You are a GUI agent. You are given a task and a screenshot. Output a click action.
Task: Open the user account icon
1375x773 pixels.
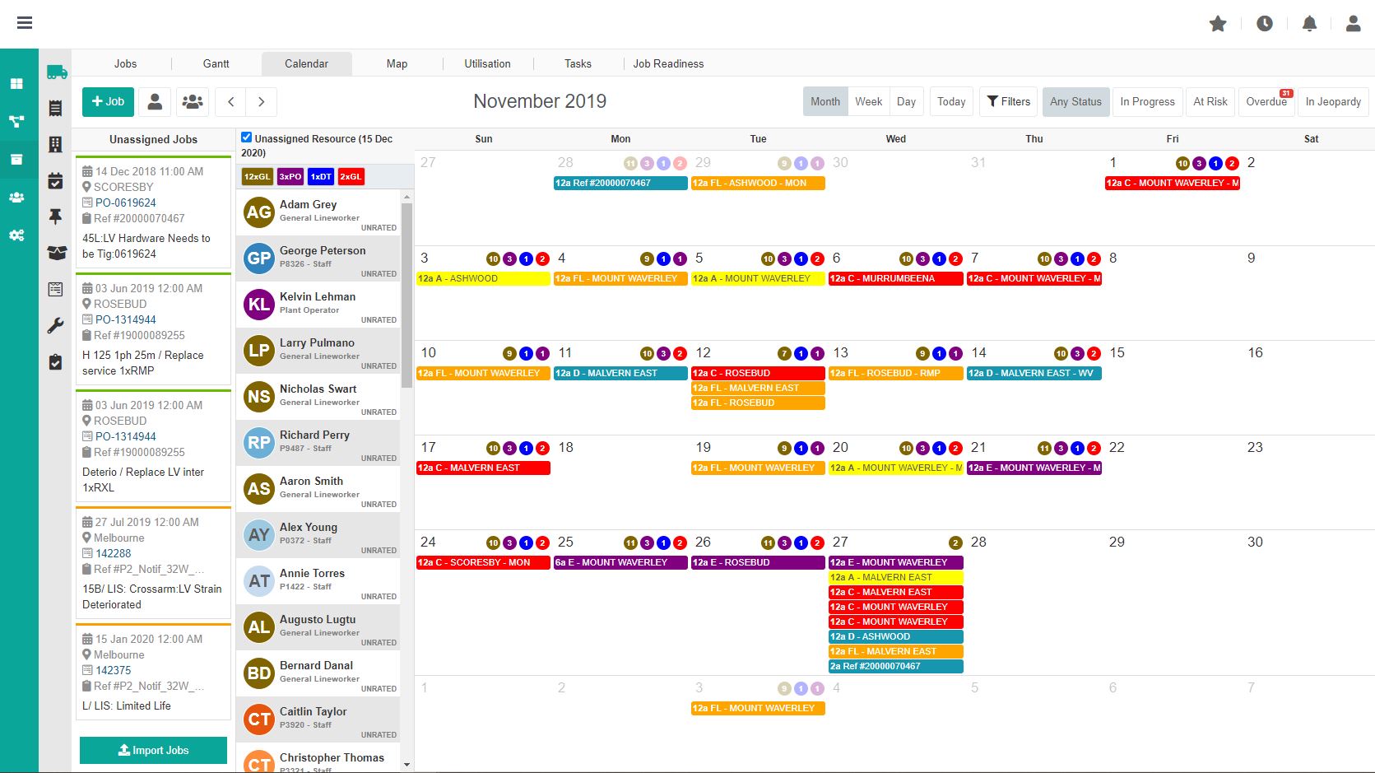pos(1353,24)
